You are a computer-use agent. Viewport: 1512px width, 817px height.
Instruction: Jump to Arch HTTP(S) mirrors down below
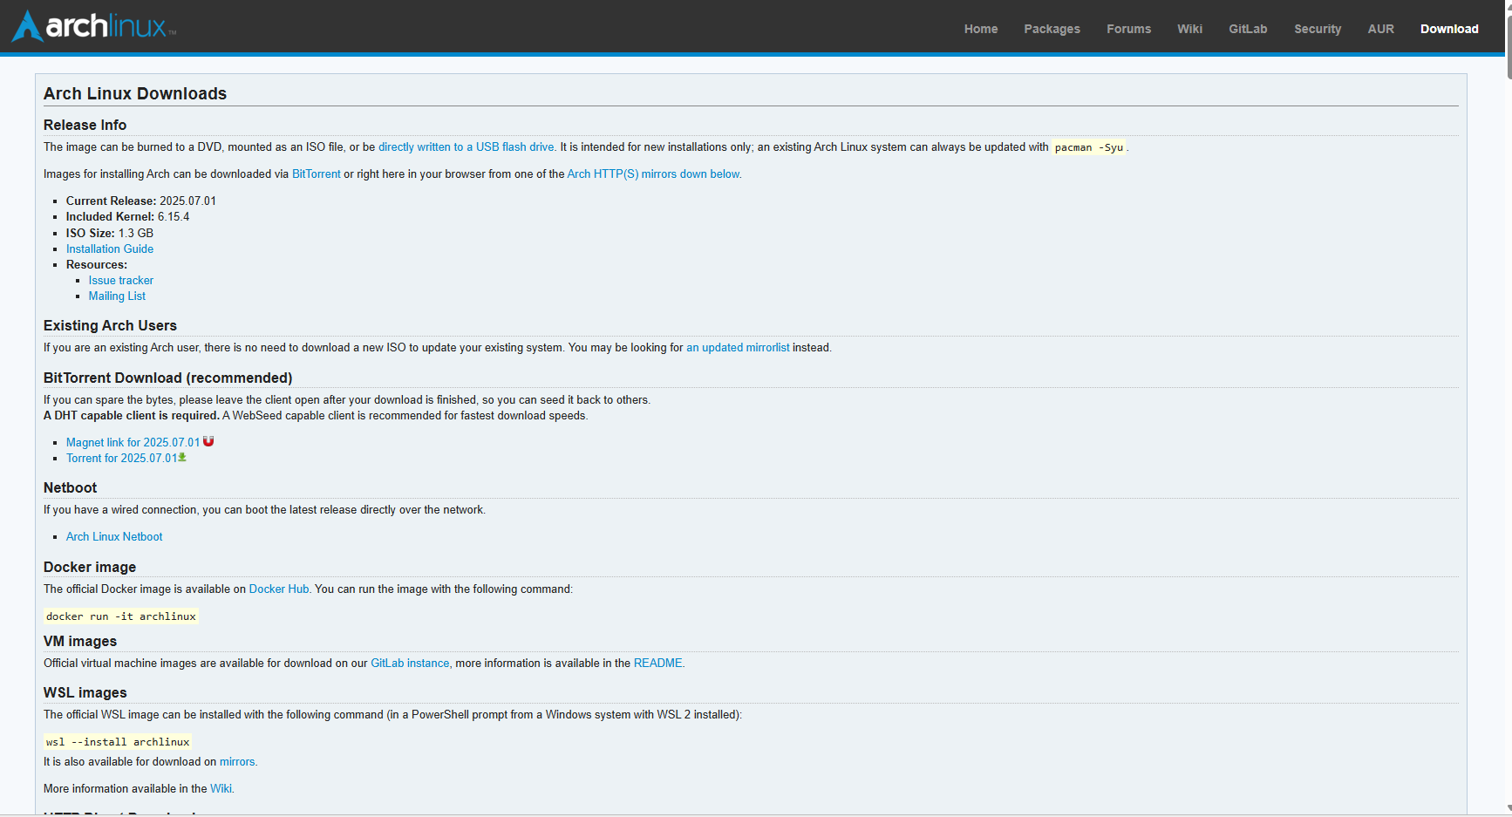coord(654,174)
